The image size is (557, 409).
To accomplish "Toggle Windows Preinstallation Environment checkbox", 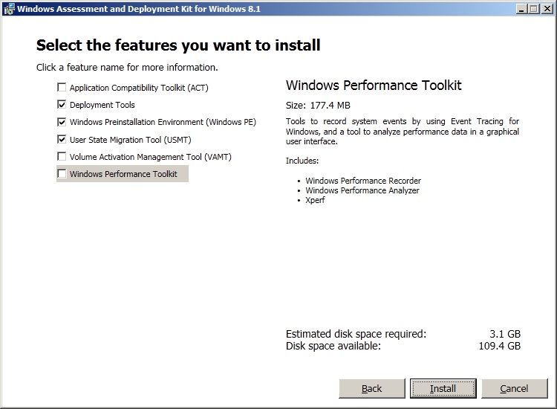I will coord(62,122).
